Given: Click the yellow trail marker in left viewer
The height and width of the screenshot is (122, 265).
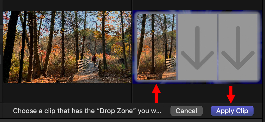Looking at the screenshot, I should (x=63, y=30).
